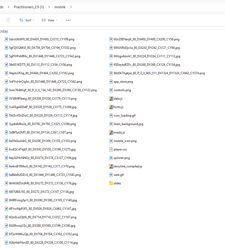Viewport: 225px width, 248px height.
Task: Select file name 6cdQCrPYpEf_80_DX550
Action: (42, 149)
